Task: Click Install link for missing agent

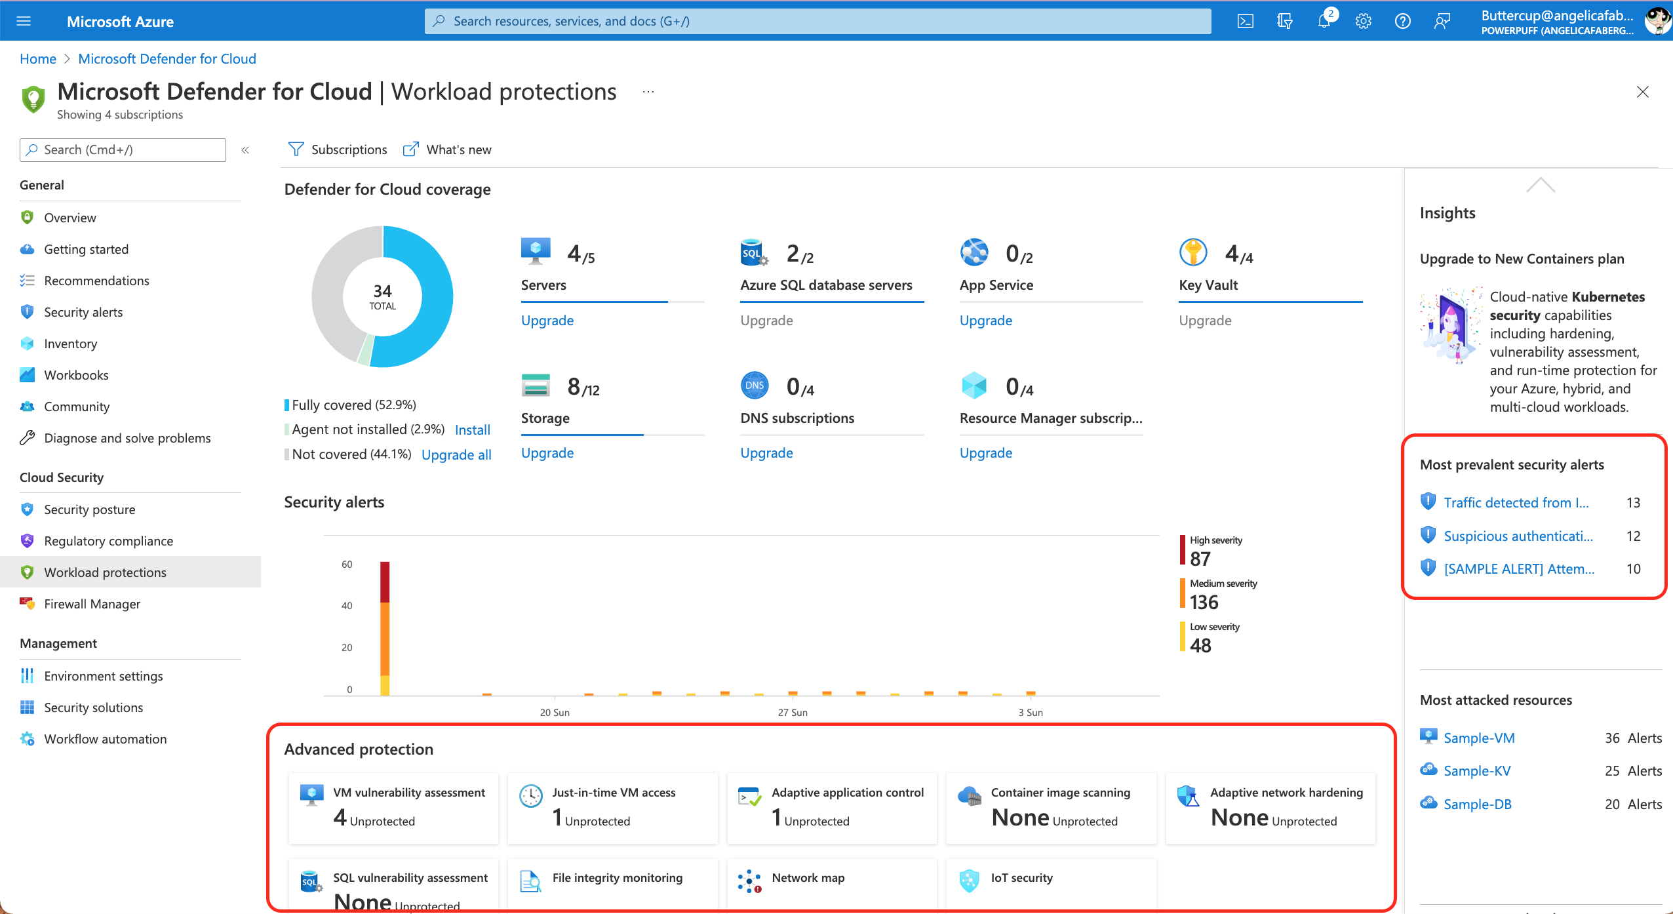Action: coord(472,429)
